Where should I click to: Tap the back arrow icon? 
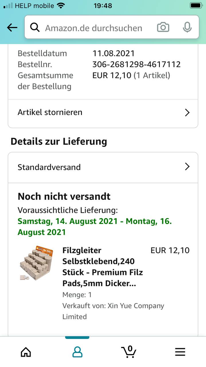click(12, 28)
